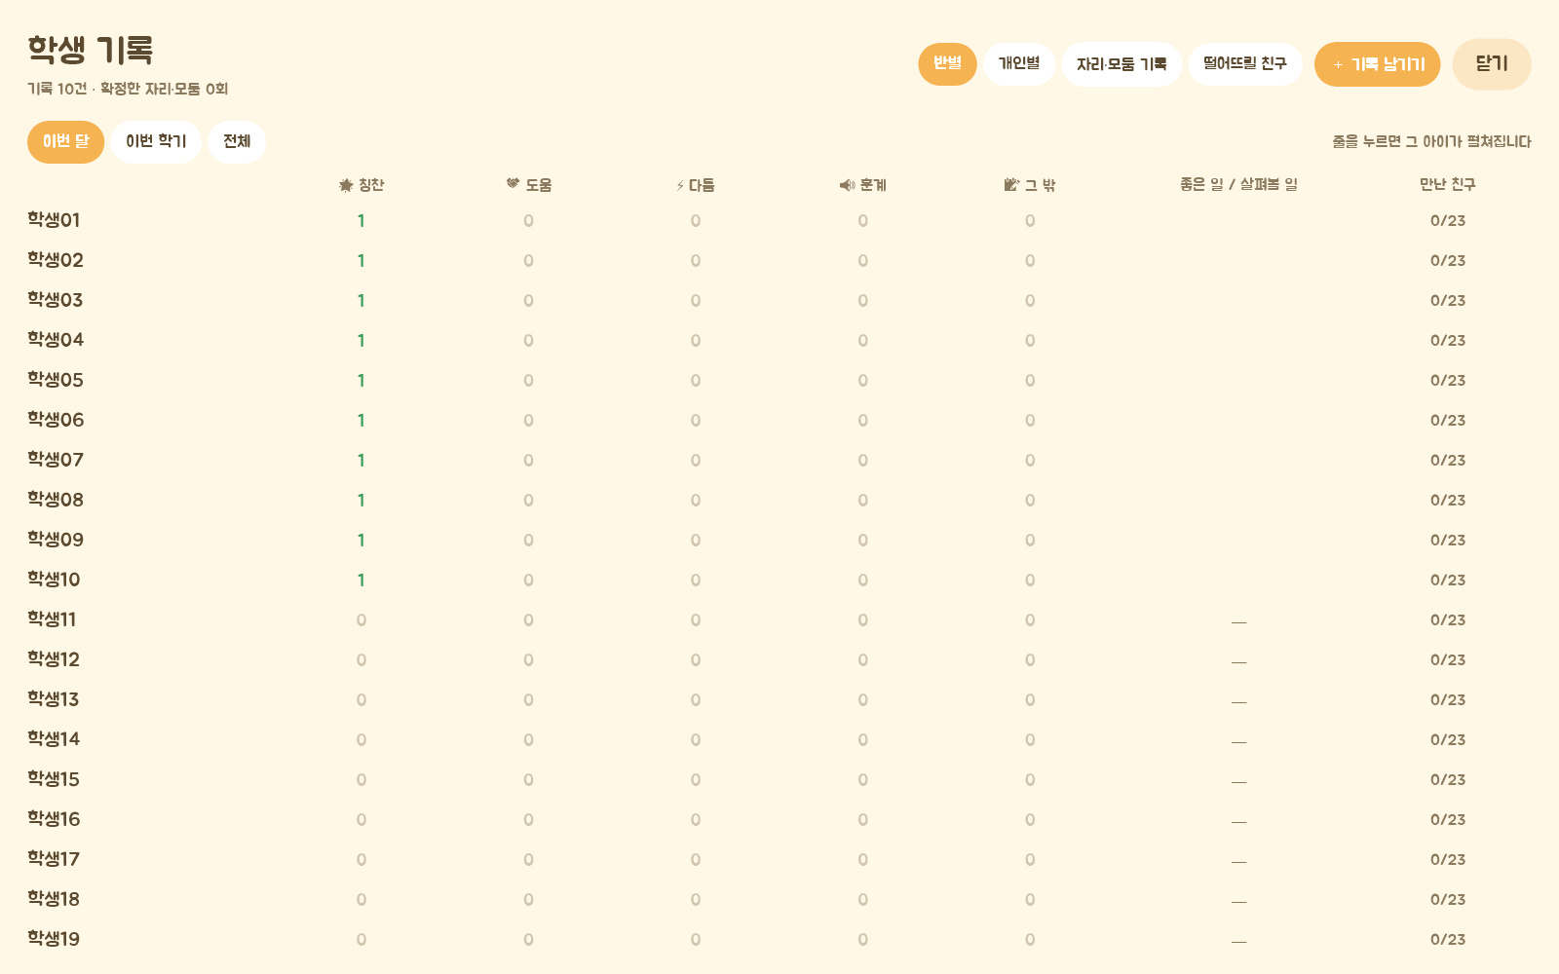Click 학생07's 만난 친구 value 0/23
Screen dimensions: 1559x974
coord(1448,461)
